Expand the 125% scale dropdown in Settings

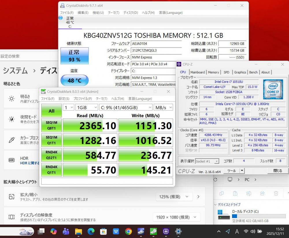pos(174,197)
